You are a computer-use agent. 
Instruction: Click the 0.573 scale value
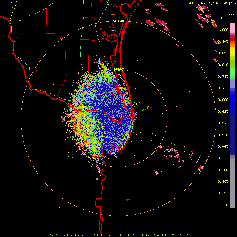click(x=223, y=123)
